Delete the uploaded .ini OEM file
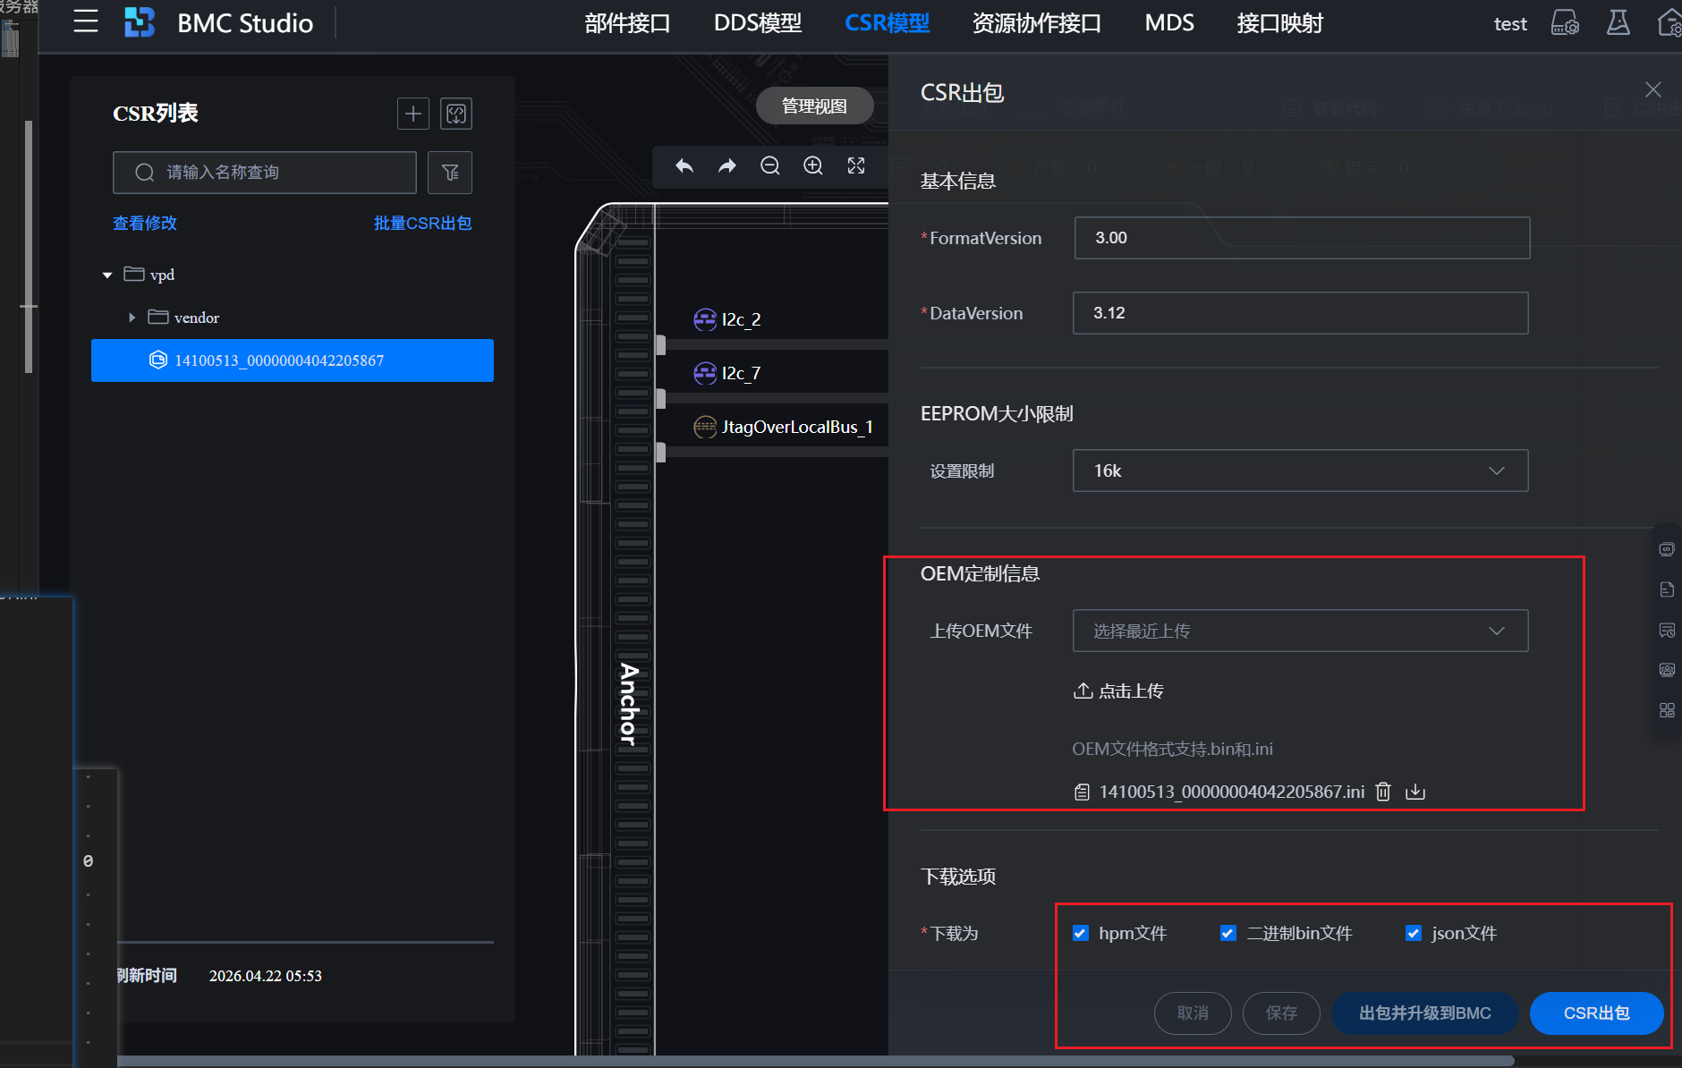This screenshot has width=1682, height=1068. [x=1383, y=792]
